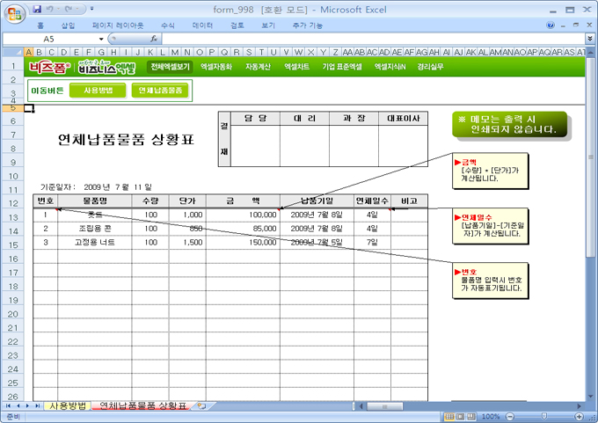The width and height of the screenshot is (598, 423).
Task: Save the workbook from quick access toolbar
Action: (37, 9)
